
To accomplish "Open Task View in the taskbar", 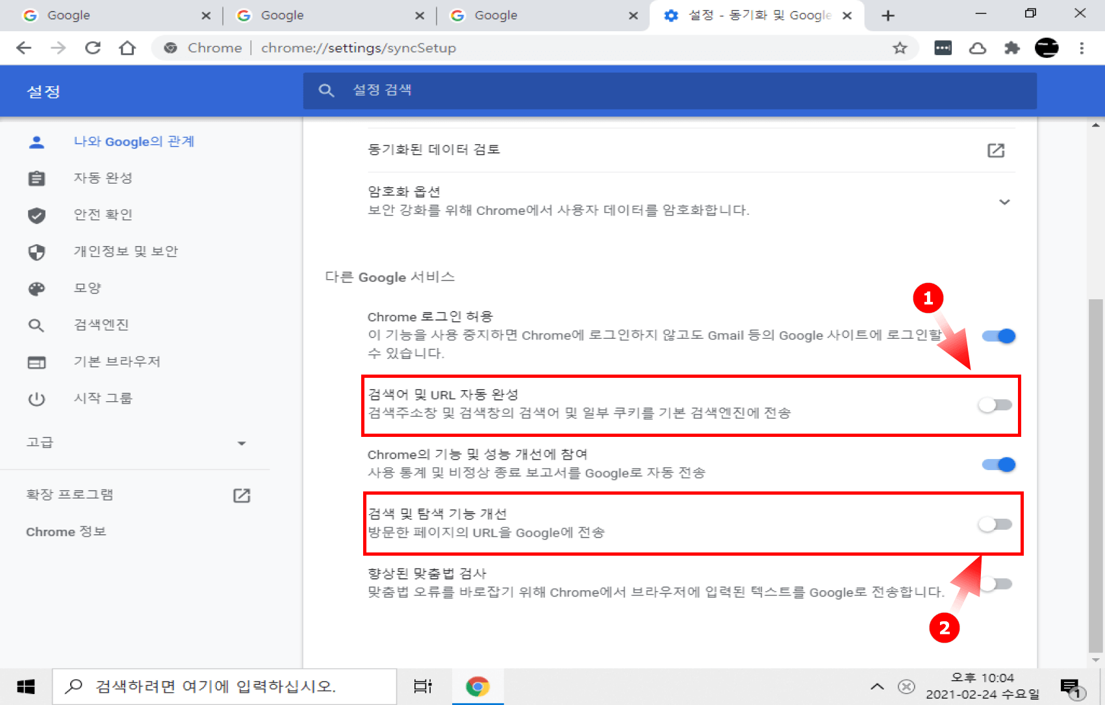I will pyautogui.click(x=423, y=687).
